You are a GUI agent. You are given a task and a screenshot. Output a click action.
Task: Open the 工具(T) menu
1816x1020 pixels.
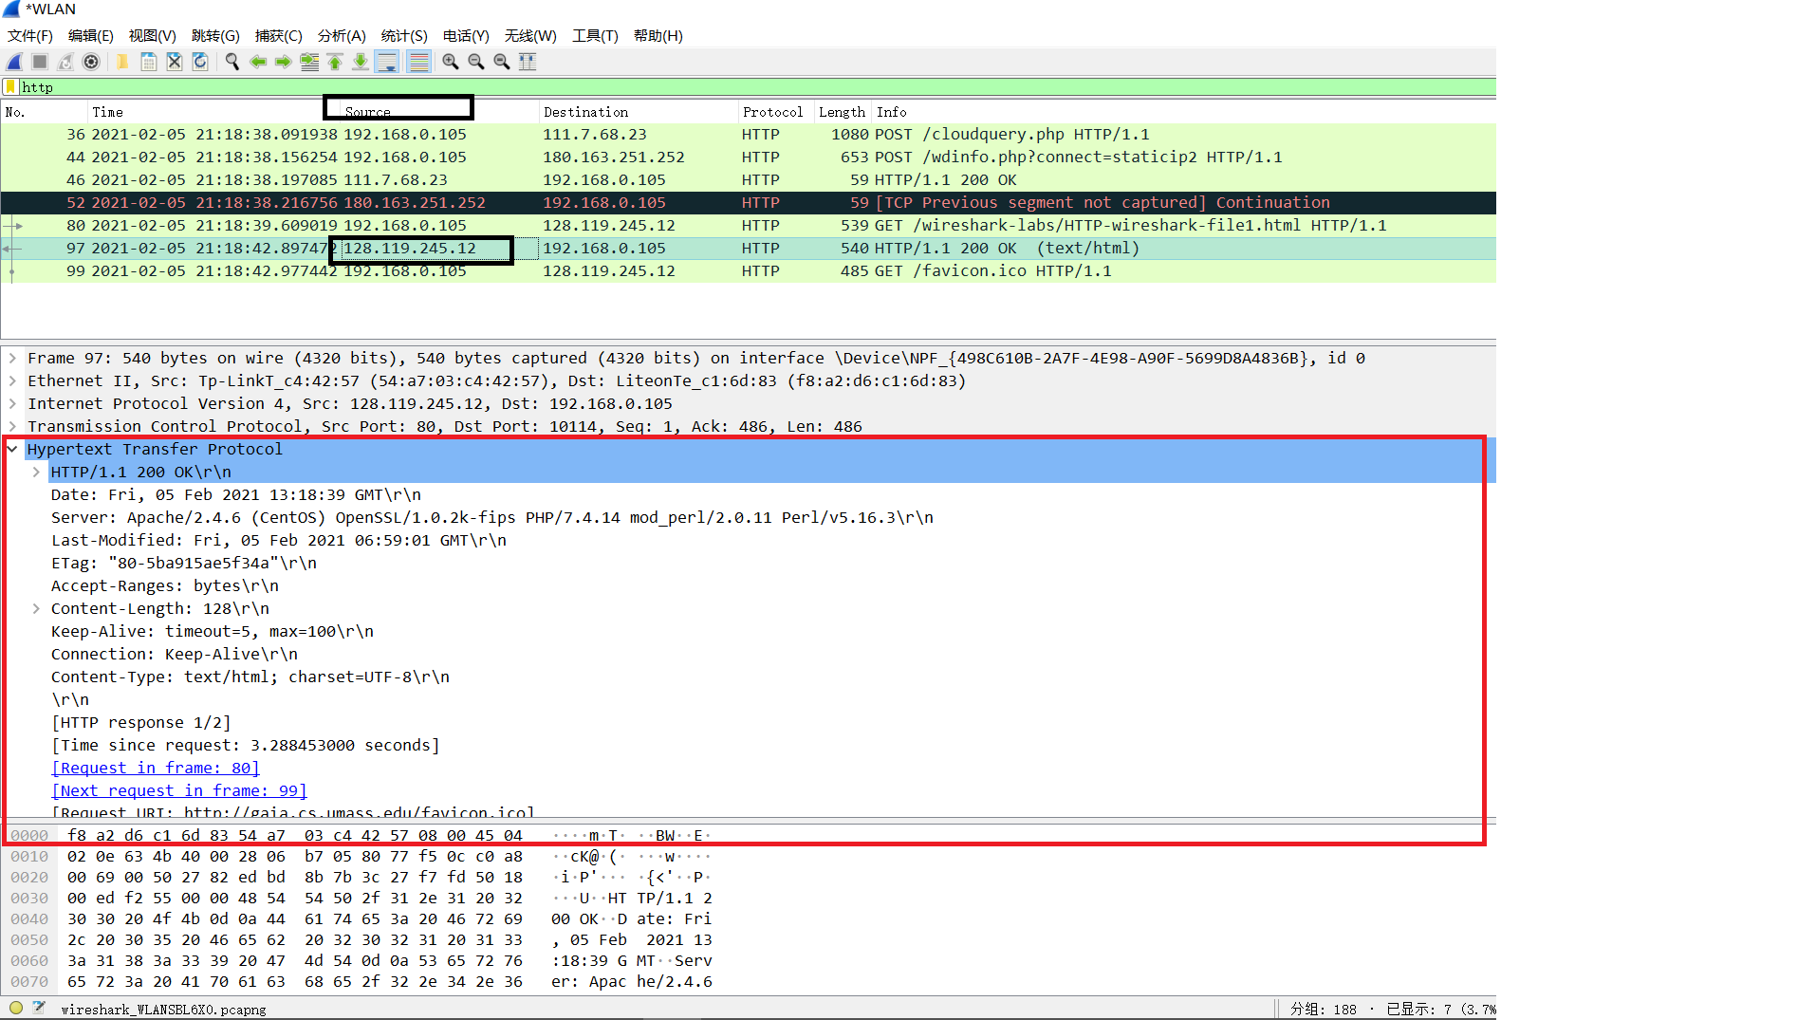595,36
